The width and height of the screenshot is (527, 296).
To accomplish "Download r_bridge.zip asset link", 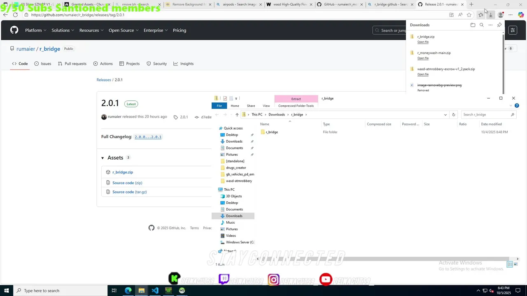I will point(123,172).
